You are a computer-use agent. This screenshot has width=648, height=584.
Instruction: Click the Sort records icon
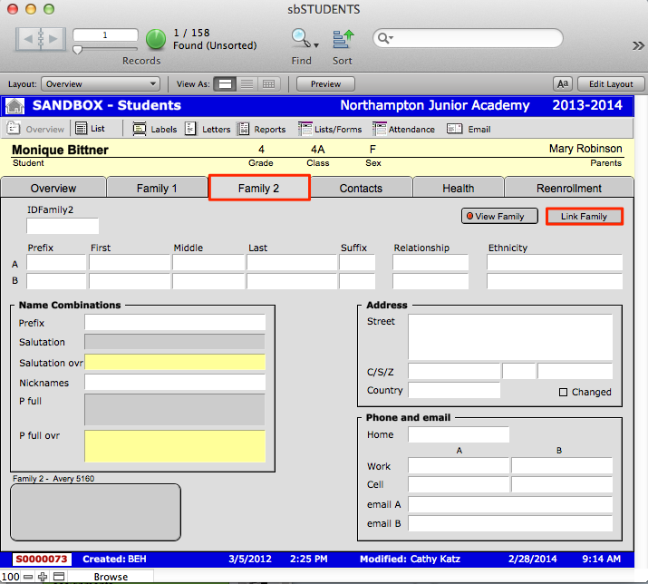pos(343,39)
